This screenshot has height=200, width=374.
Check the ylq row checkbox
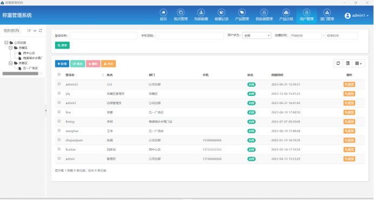(x=59, y=93)
